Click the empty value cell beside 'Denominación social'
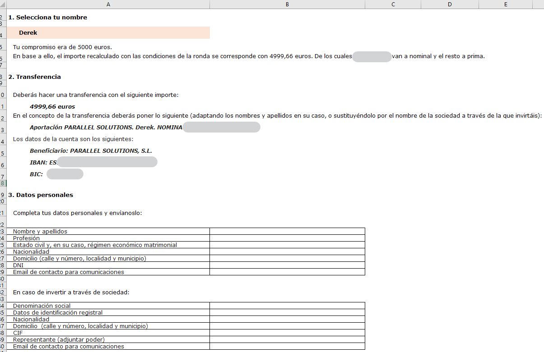This screenshot has height=352, width=544. pyautogui.click(x=287, y=306)
